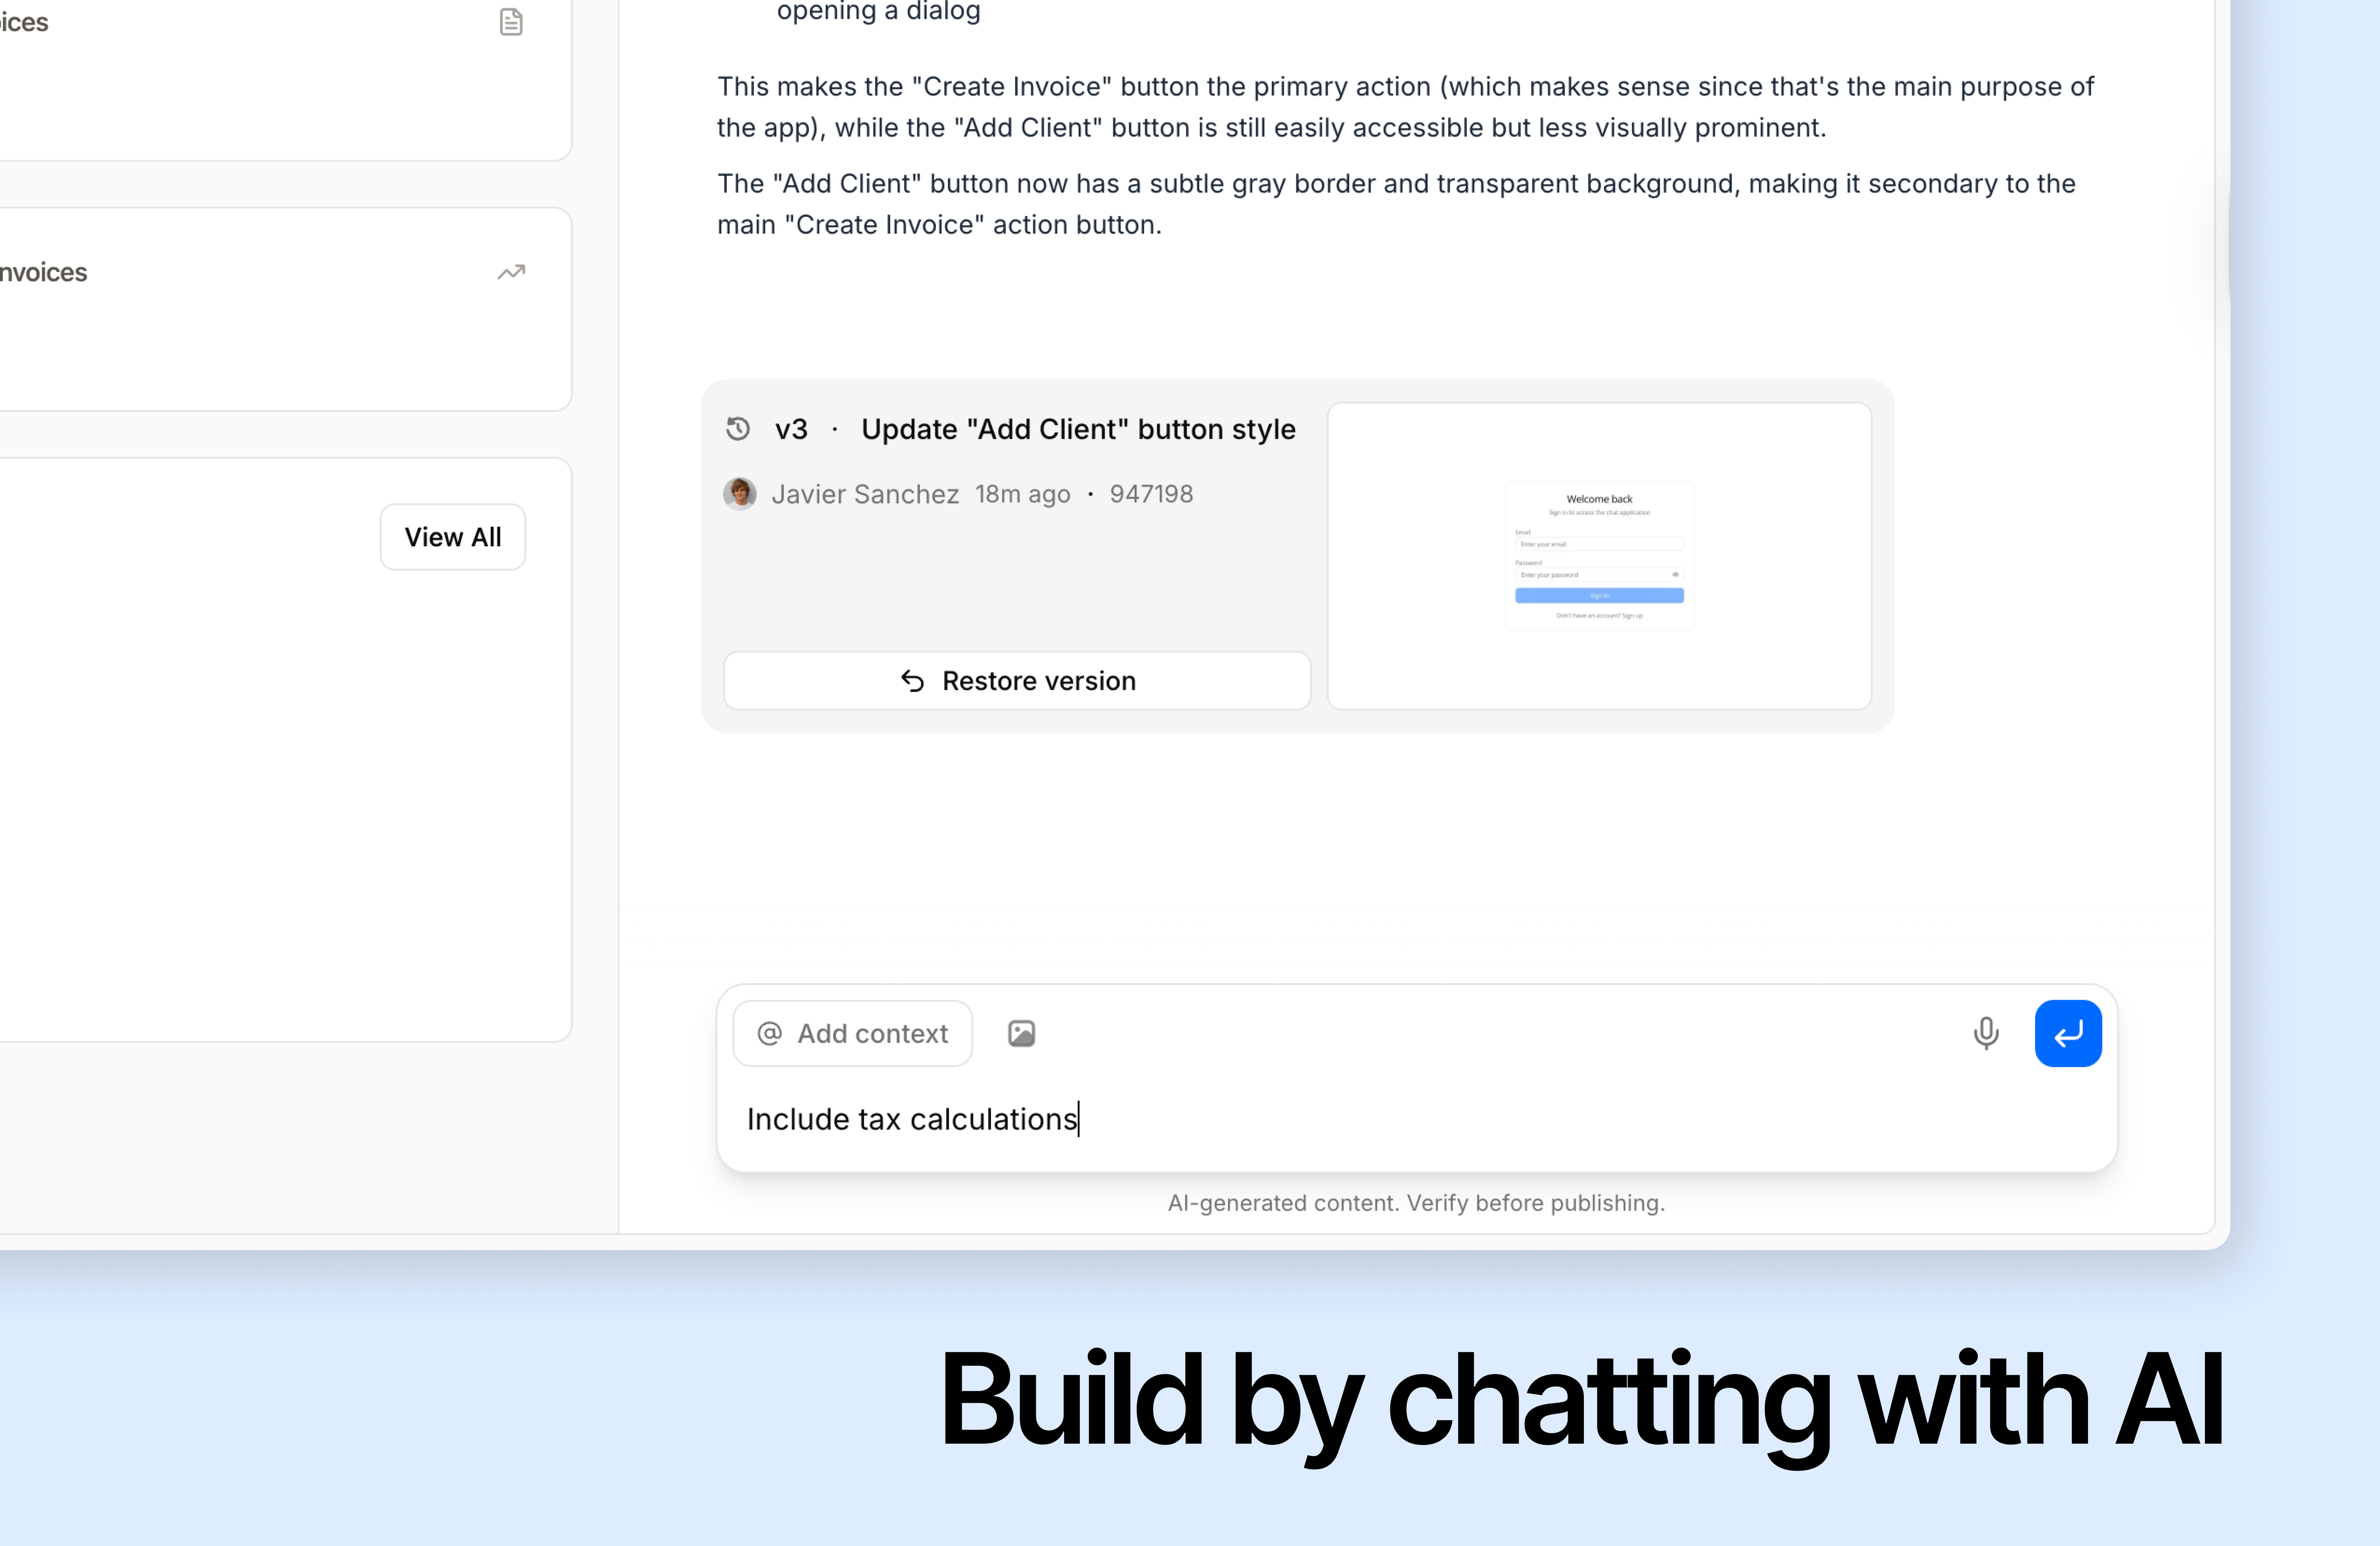Click the send message arrow button
Viewport: 2380px width, 1546px height.
2067,1033
